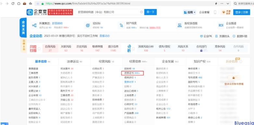
Task: Open 债务/债权 5 analysis
Action: tap(164, 48)
